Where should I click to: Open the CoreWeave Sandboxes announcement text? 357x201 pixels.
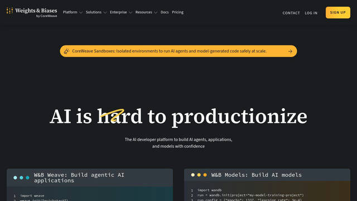(170, 51)
